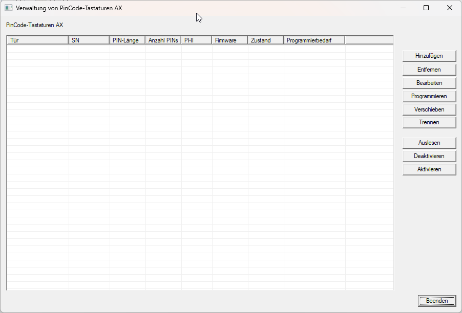
Task: Open Bearbeiten to edit keypad
Action: point(429,82)
